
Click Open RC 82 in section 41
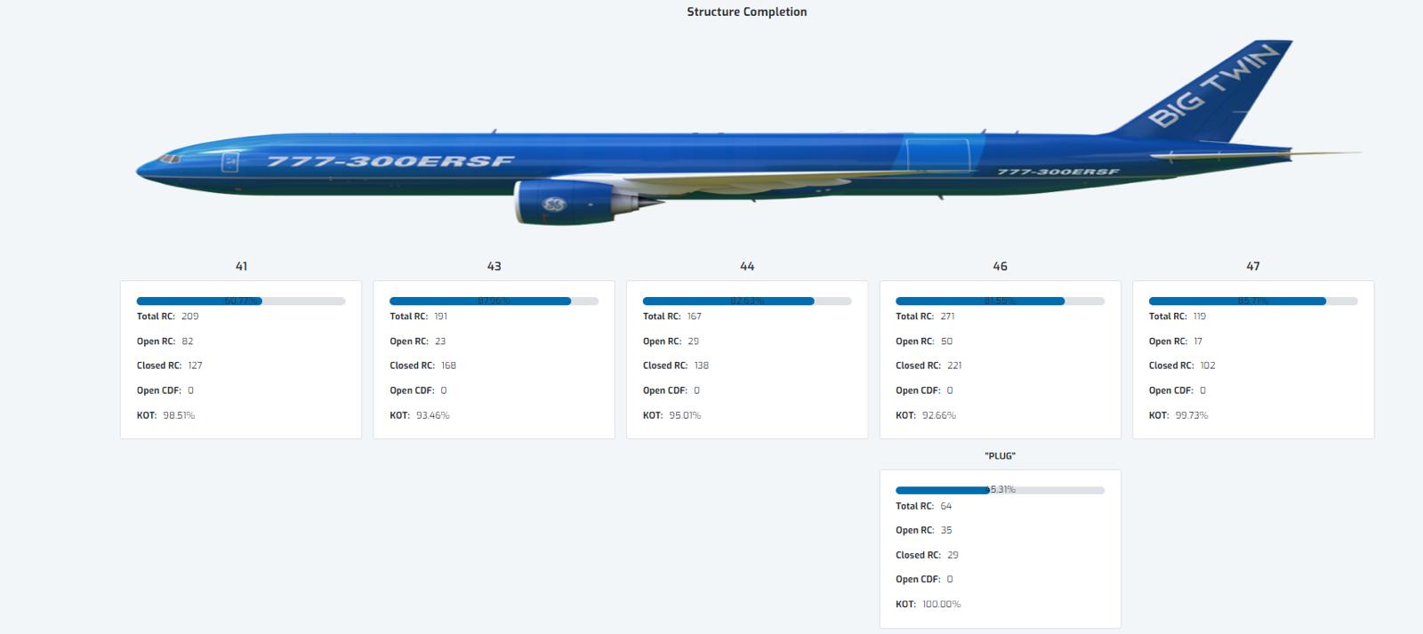(165, 341)
